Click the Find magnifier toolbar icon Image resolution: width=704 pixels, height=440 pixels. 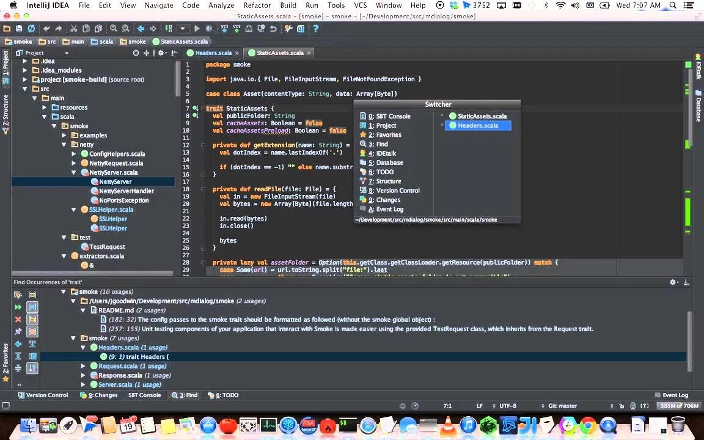pyautogui.click(x=114, y=29)
